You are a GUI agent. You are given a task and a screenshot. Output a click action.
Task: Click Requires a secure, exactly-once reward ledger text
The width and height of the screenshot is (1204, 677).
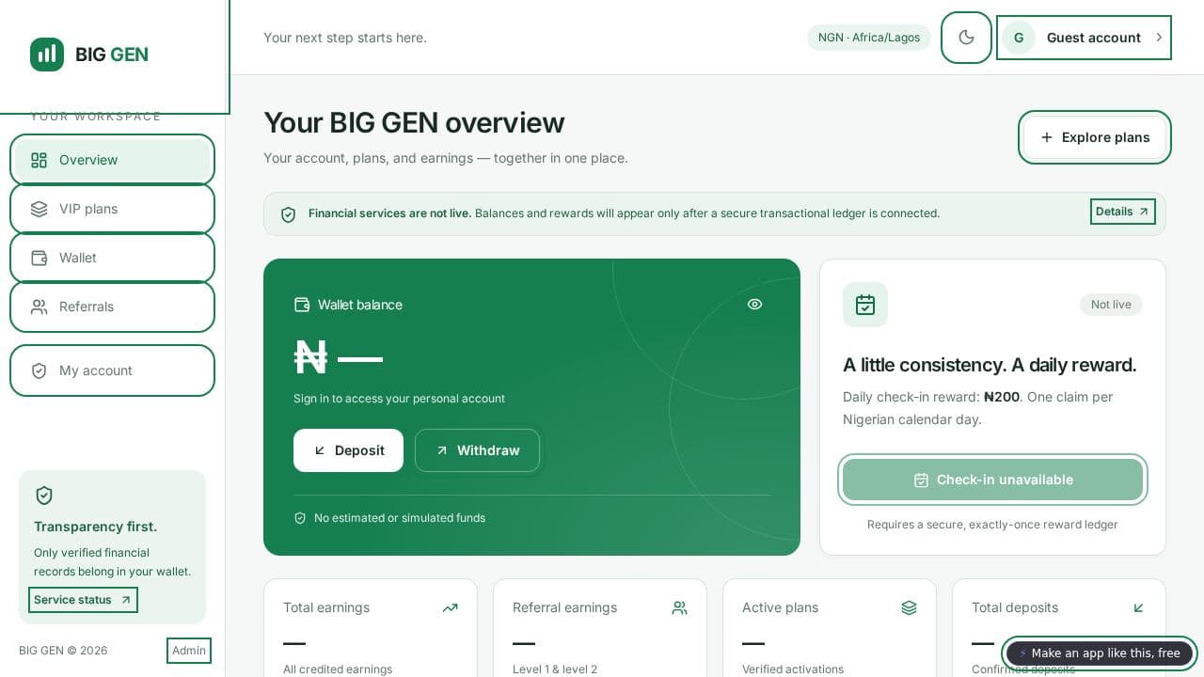(x=992, y=525)
